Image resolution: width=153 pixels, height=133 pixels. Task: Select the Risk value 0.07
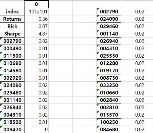pos(36,26)
